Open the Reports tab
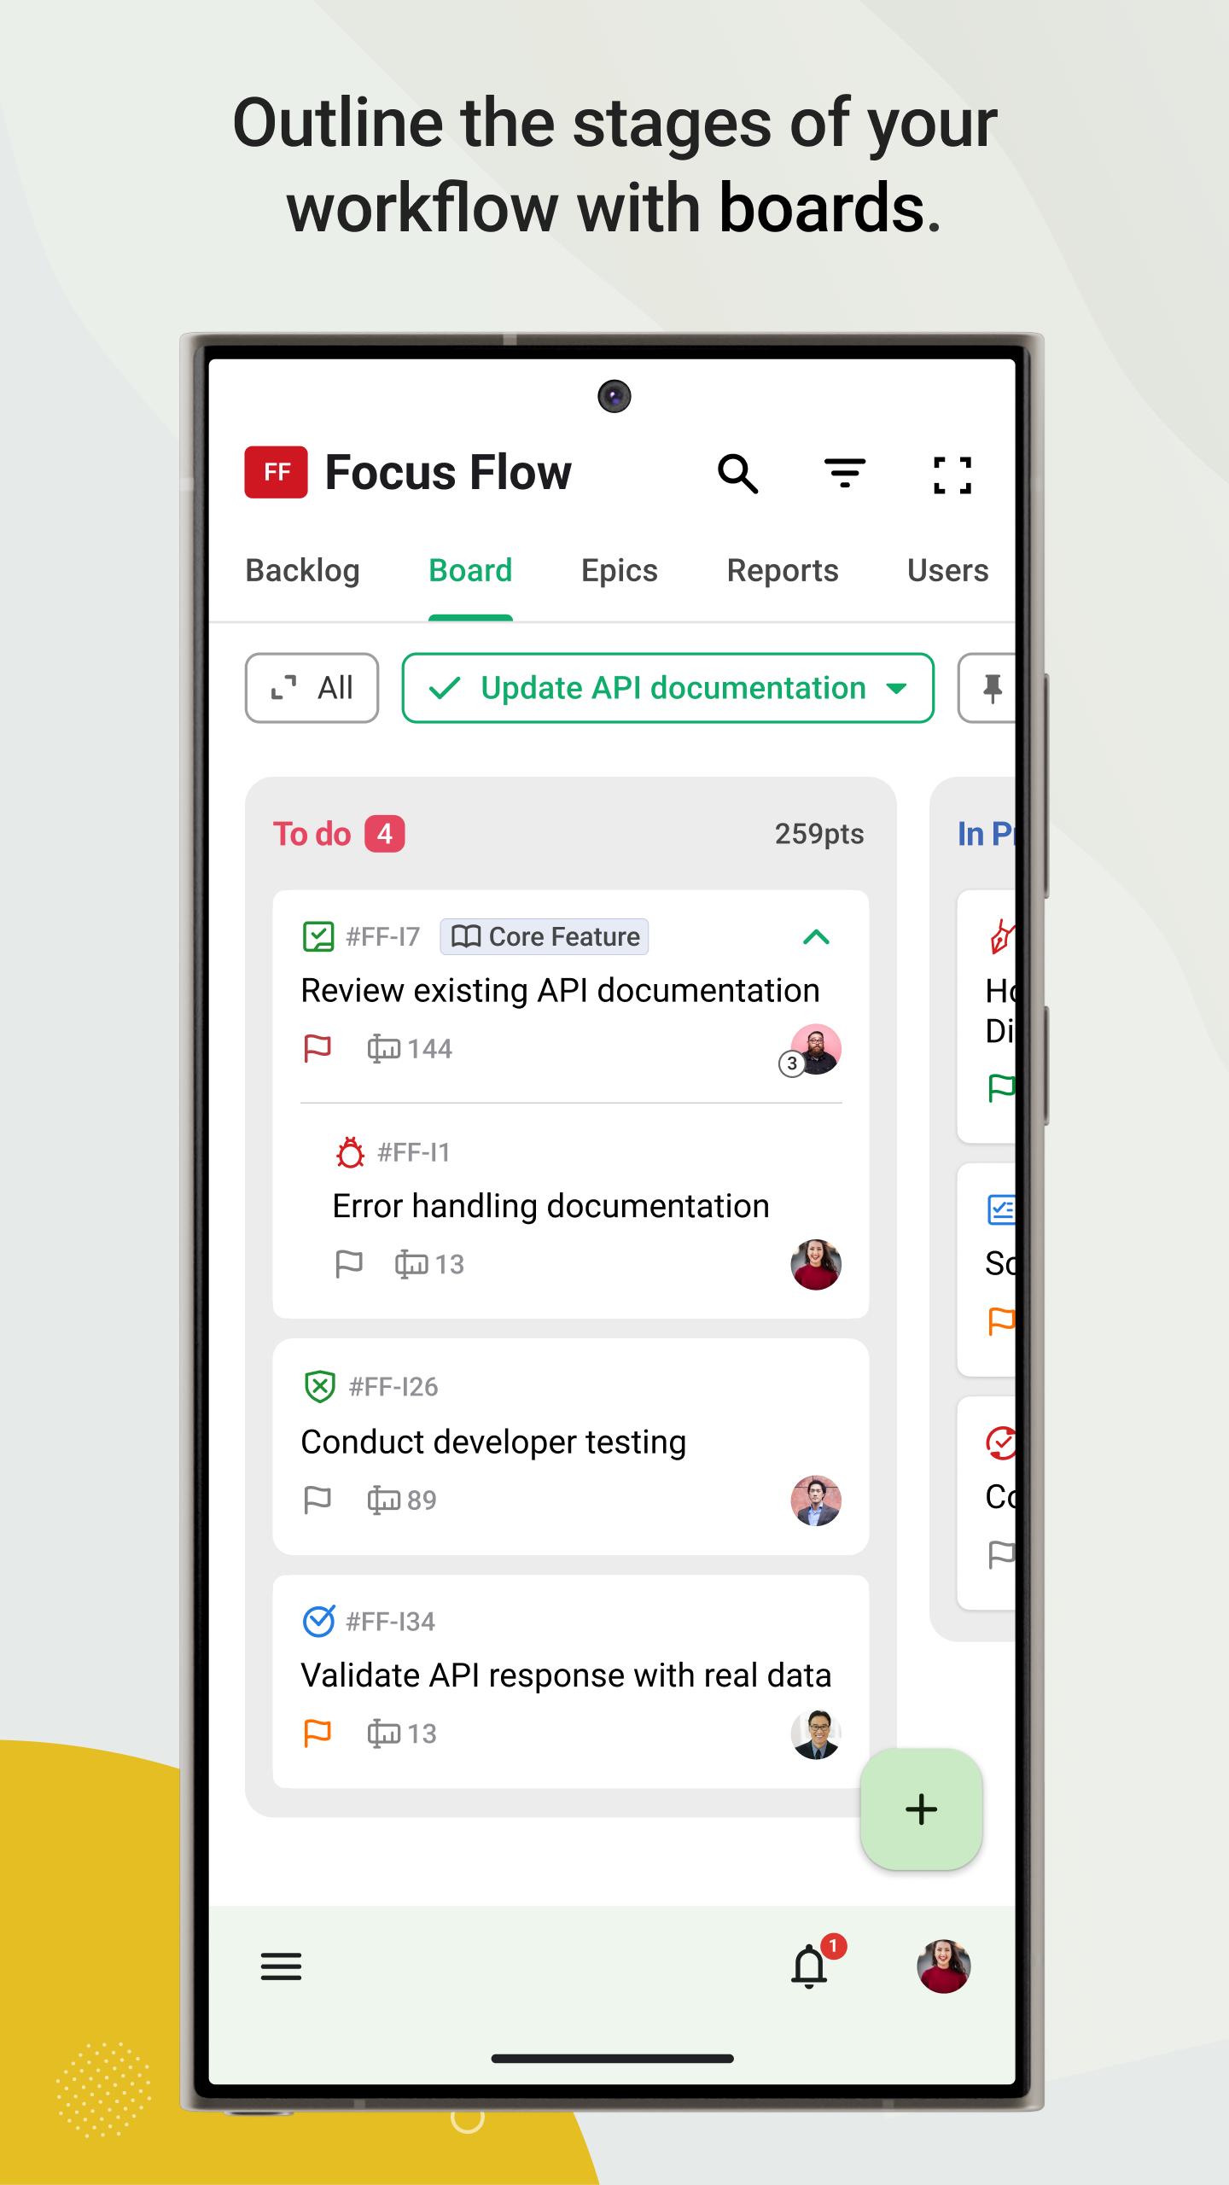 tap(783, 570)
